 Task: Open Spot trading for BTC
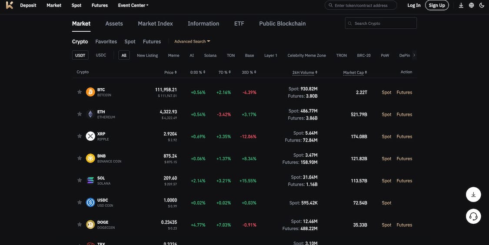386,92
